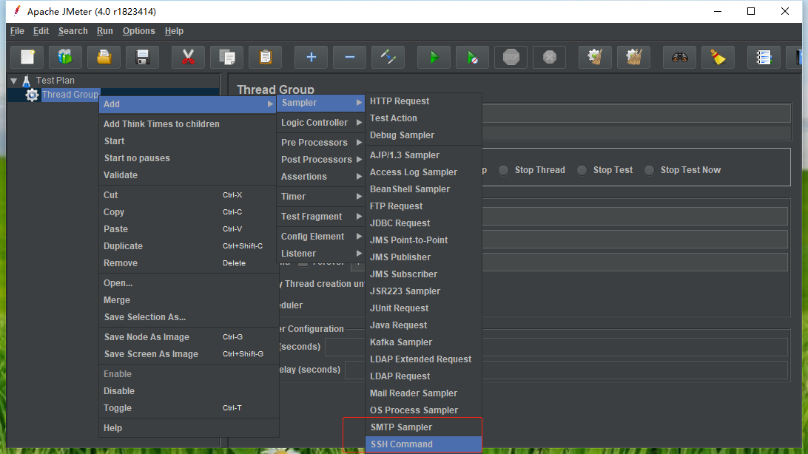
Task: Open the Run menu
Action: coord(104,31)
